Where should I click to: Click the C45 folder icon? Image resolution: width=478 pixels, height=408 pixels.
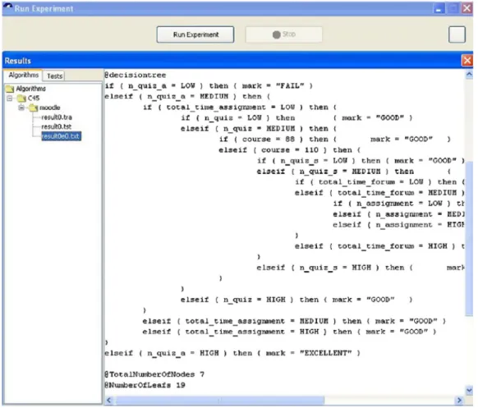[x=21, y=99]
